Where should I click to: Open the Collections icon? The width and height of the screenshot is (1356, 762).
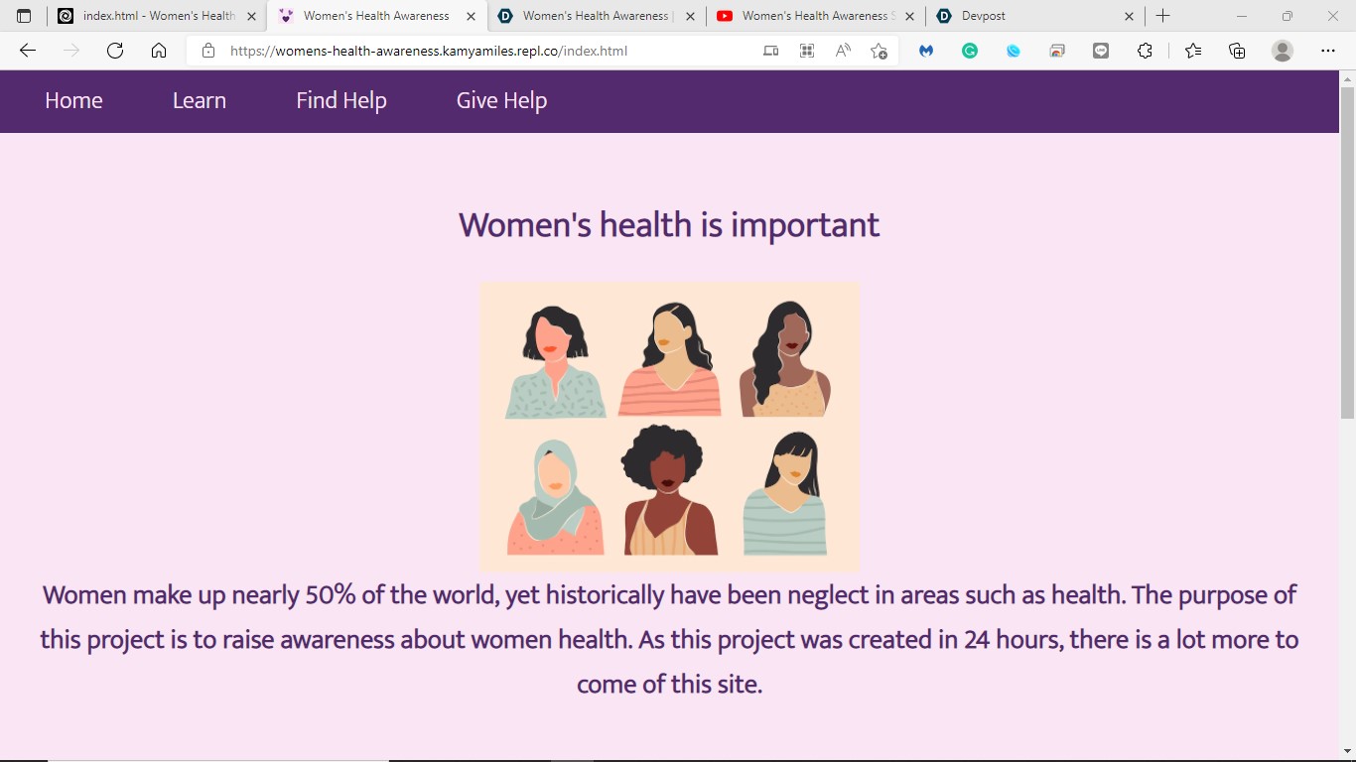[1236, 50]
